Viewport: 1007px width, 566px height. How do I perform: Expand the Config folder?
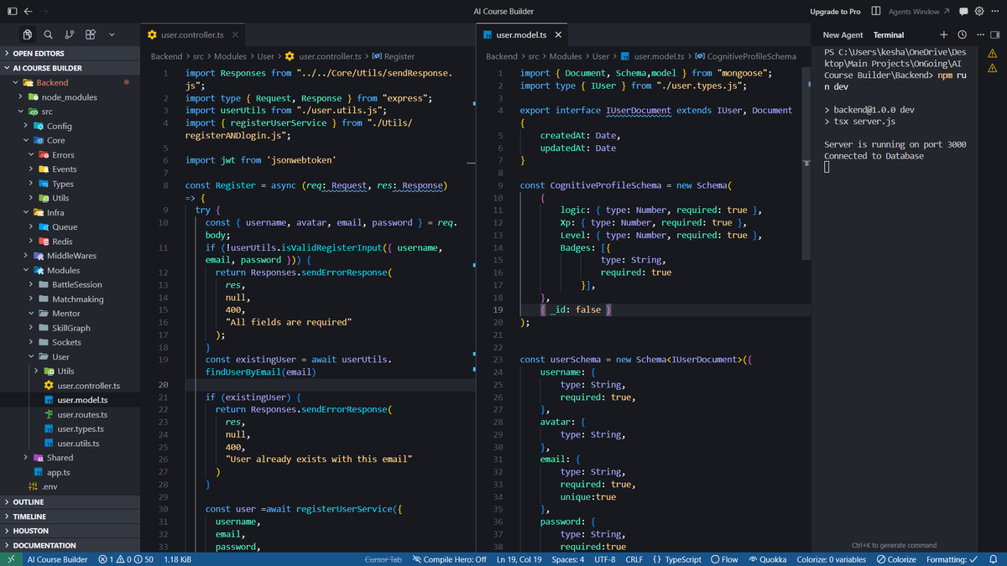coord(70,126)
